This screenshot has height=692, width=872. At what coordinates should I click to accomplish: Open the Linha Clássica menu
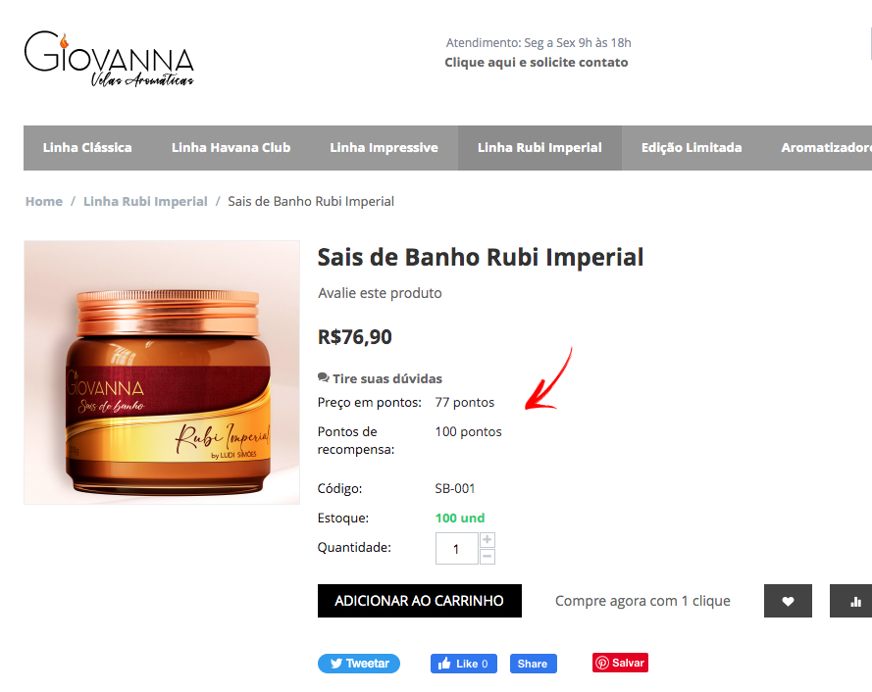click(87, 148)
